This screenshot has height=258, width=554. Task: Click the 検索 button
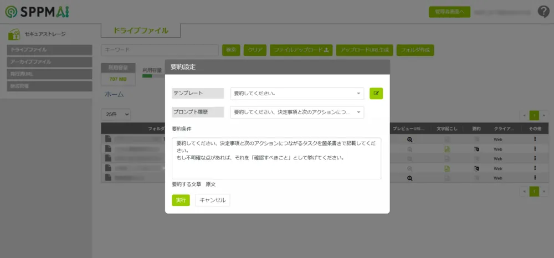231,50
